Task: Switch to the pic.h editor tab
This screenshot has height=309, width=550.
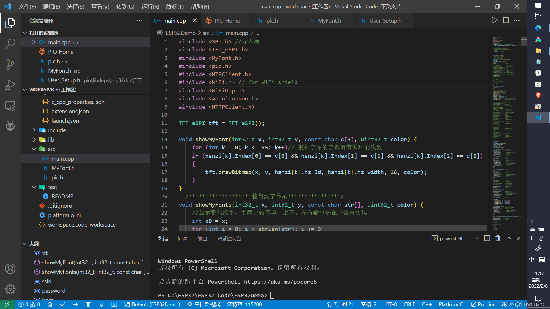Action: tap(272, 21)
